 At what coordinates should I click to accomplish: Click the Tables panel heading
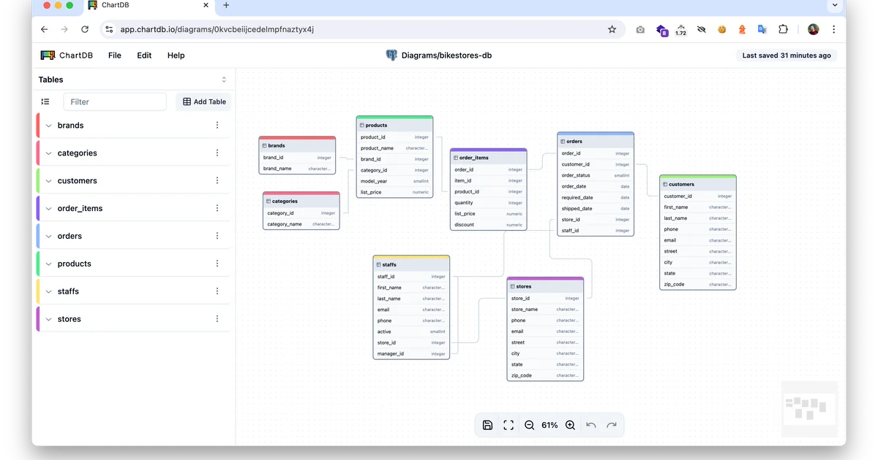(50, 80)
